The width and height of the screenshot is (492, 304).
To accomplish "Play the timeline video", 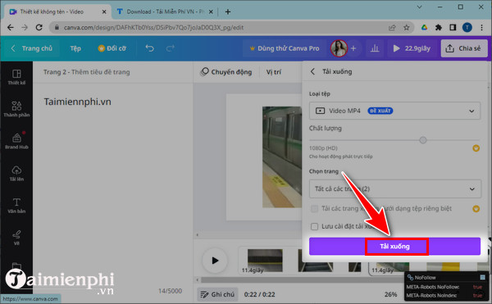I will coord(215,260).
